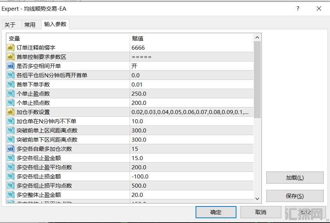This screenshot has width=330, height=223.
Task: Click the scrollbar down arrow
Action: 257,199
